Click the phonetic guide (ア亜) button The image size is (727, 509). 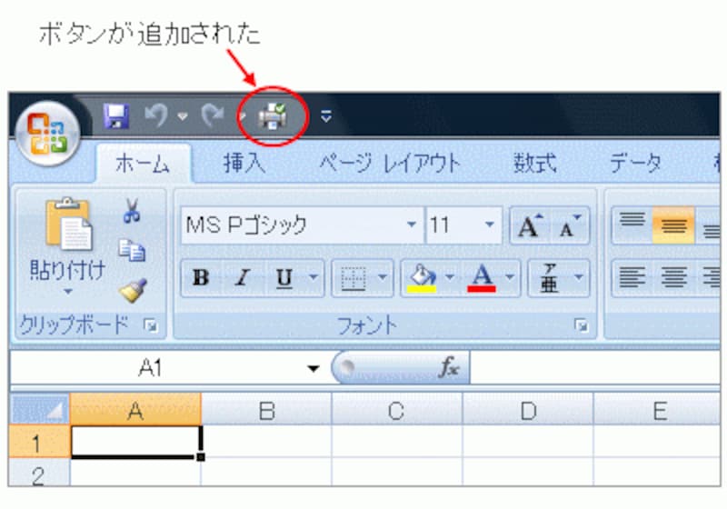tap(550, 278)
